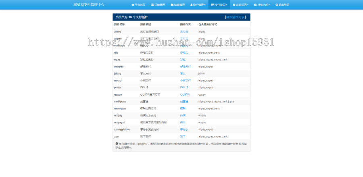Click the PAYJS description in the payjs row
The width and height of the screenshot is (363, 177).
pyautogui.click(x=144, y=87)
